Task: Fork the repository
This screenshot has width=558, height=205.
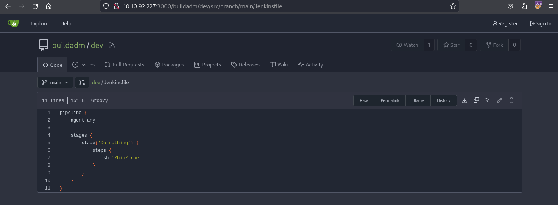Action: 494,45
